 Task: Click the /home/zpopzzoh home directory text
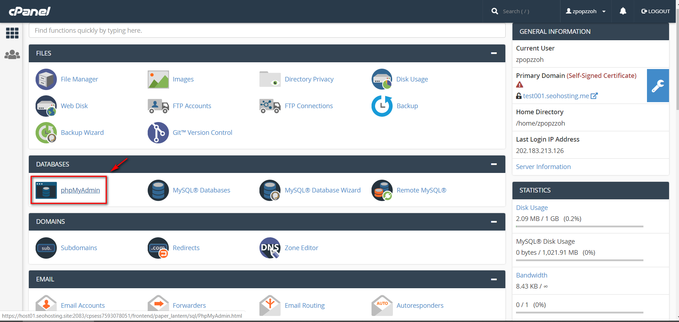[541, 123]
